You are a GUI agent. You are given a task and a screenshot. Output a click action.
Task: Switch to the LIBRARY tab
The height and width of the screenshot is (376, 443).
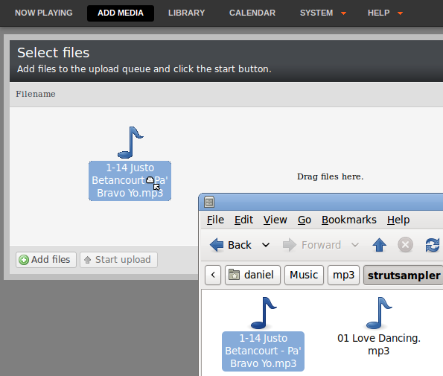click(x=186, y=13)
